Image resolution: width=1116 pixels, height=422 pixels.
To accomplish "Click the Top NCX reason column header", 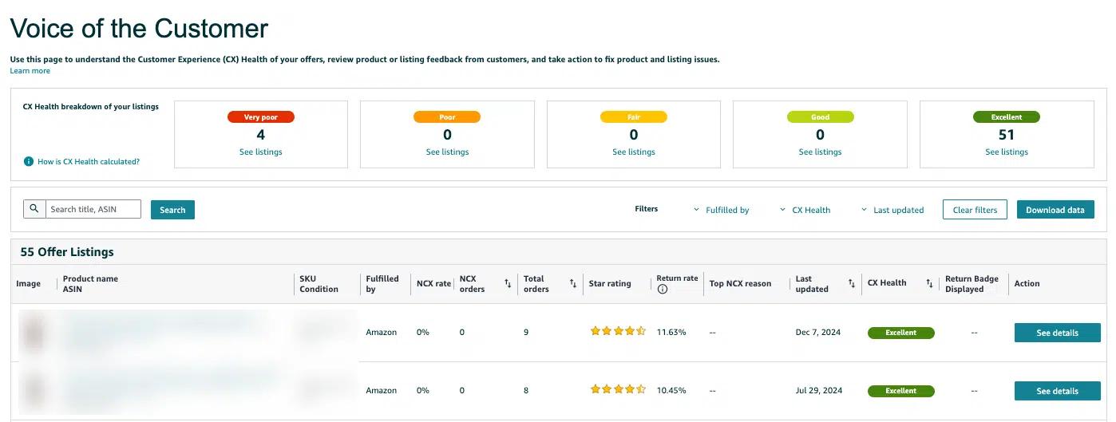I will [x=740, y=283].
